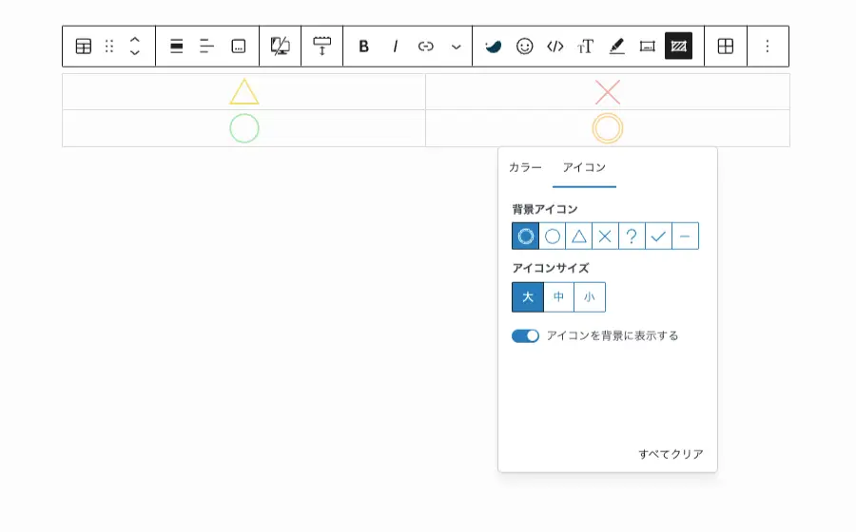Select the question mark background icon
This screenshot has height=532, width=856.
[632, 236]
